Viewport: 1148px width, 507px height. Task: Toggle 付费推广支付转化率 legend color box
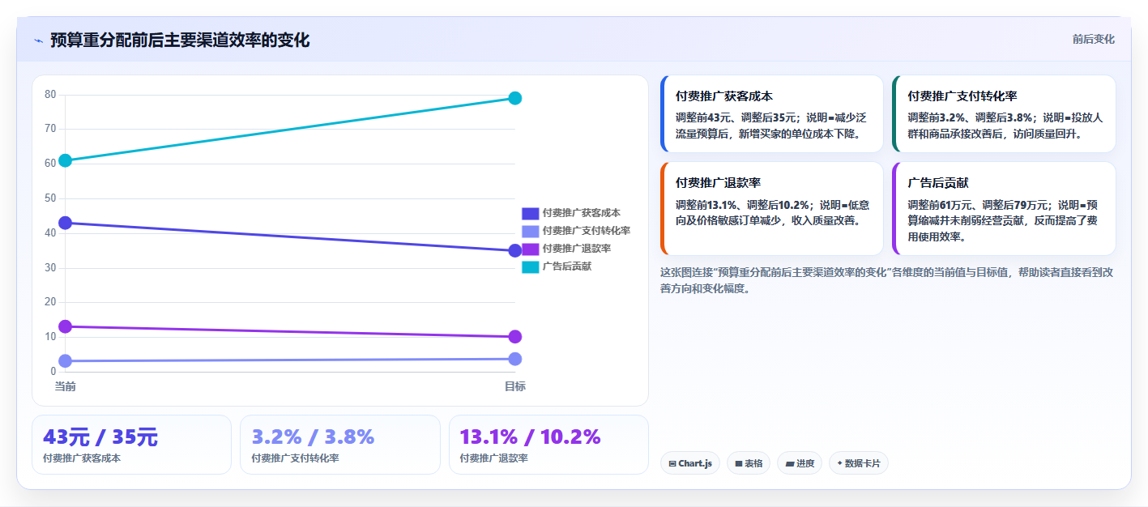[x=530, y=231]
